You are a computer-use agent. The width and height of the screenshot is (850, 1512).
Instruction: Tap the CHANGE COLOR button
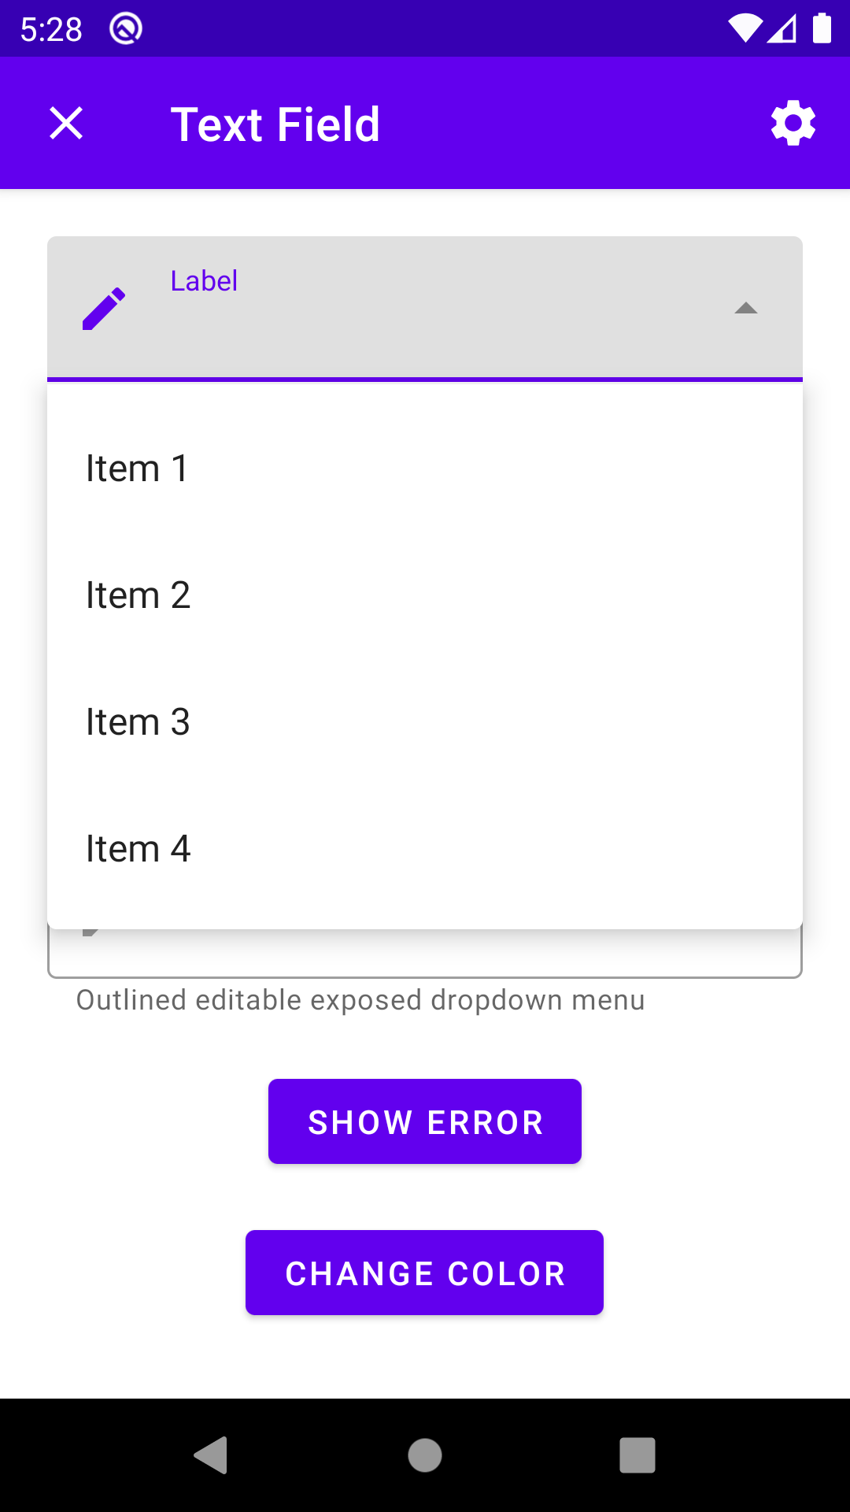425,1273
